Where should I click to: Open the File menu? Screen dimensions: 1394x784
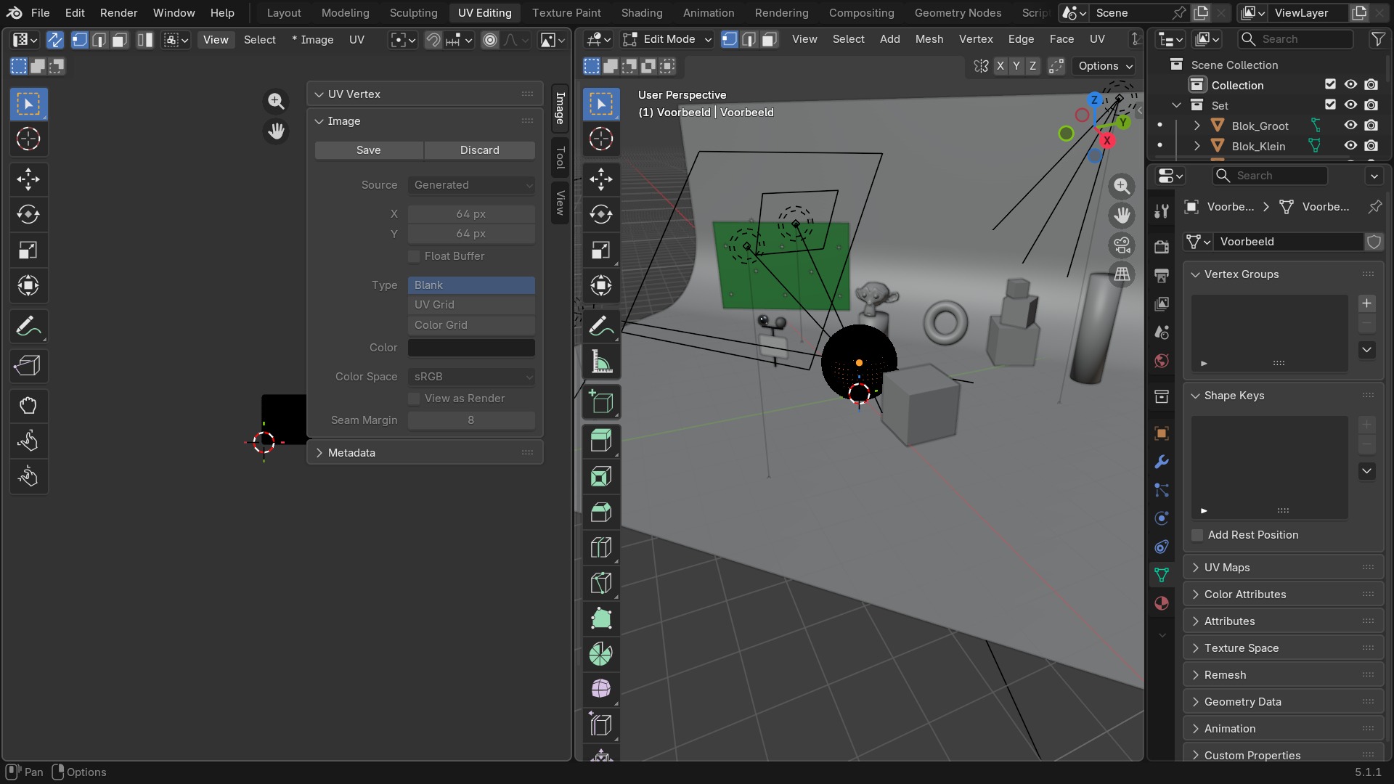coord(41,13)
